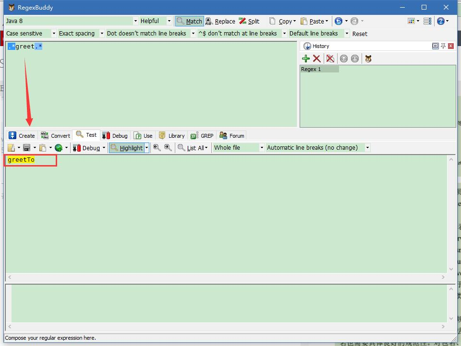The height and width of the screenshot is (346, 461).
Task: Toggle Dot doesn't match line breaks
Action: (151, 34)
